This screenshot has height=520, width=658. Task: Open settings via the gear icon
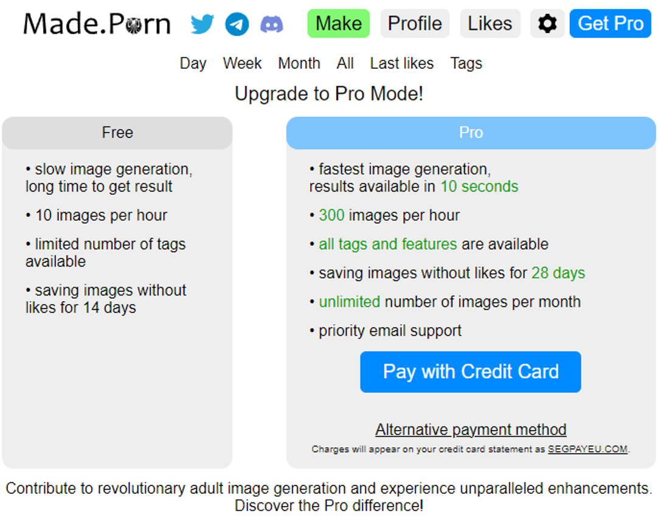pos(547,24)
